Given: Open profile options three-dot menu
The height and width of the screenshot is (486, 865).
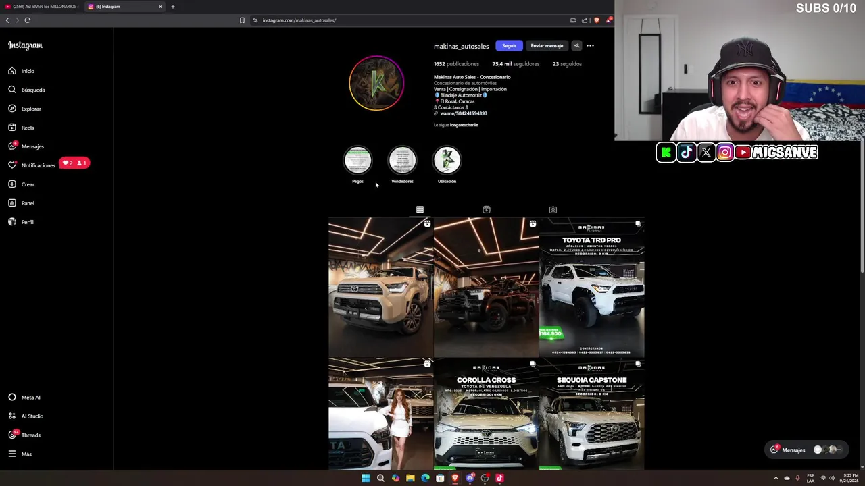Looking at the screenshot, I should pyautogui.click(x=590, y=46).
